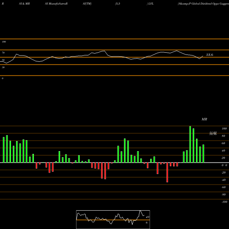Click the MR axis label 80
Viewport: 229px width, 229px height.
224,136
